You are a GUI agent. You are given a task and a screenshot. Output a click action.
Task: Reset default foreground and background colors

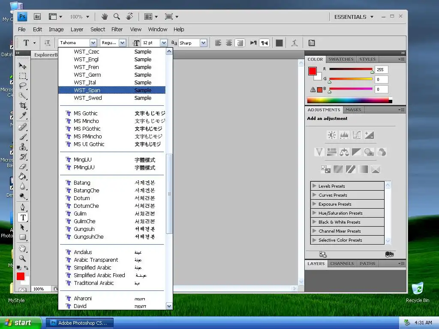(19, 267)
